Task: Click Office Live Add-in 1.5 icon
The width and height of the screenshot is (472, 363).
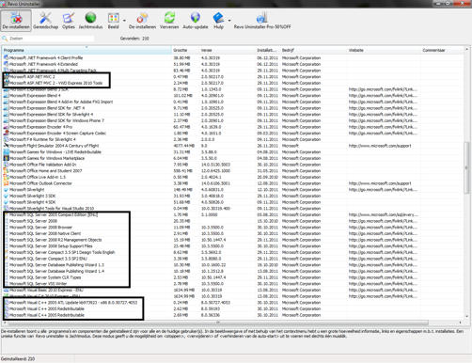Action: (x=6, y=177)
